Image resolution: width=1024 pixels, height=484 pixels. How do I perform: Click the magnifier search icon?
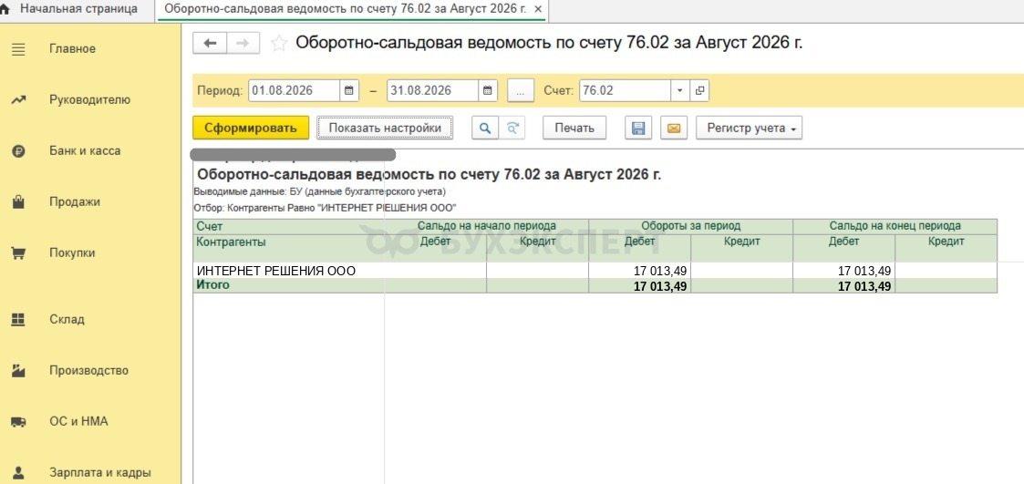[x=485, y=128]
